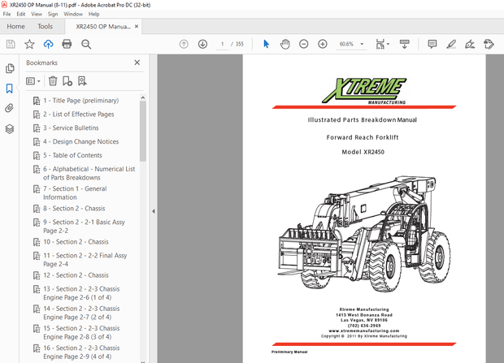Zoom in with the plus button
This screenshot has width=504, height=363.
pyautogui.click(x=323, y=44)
